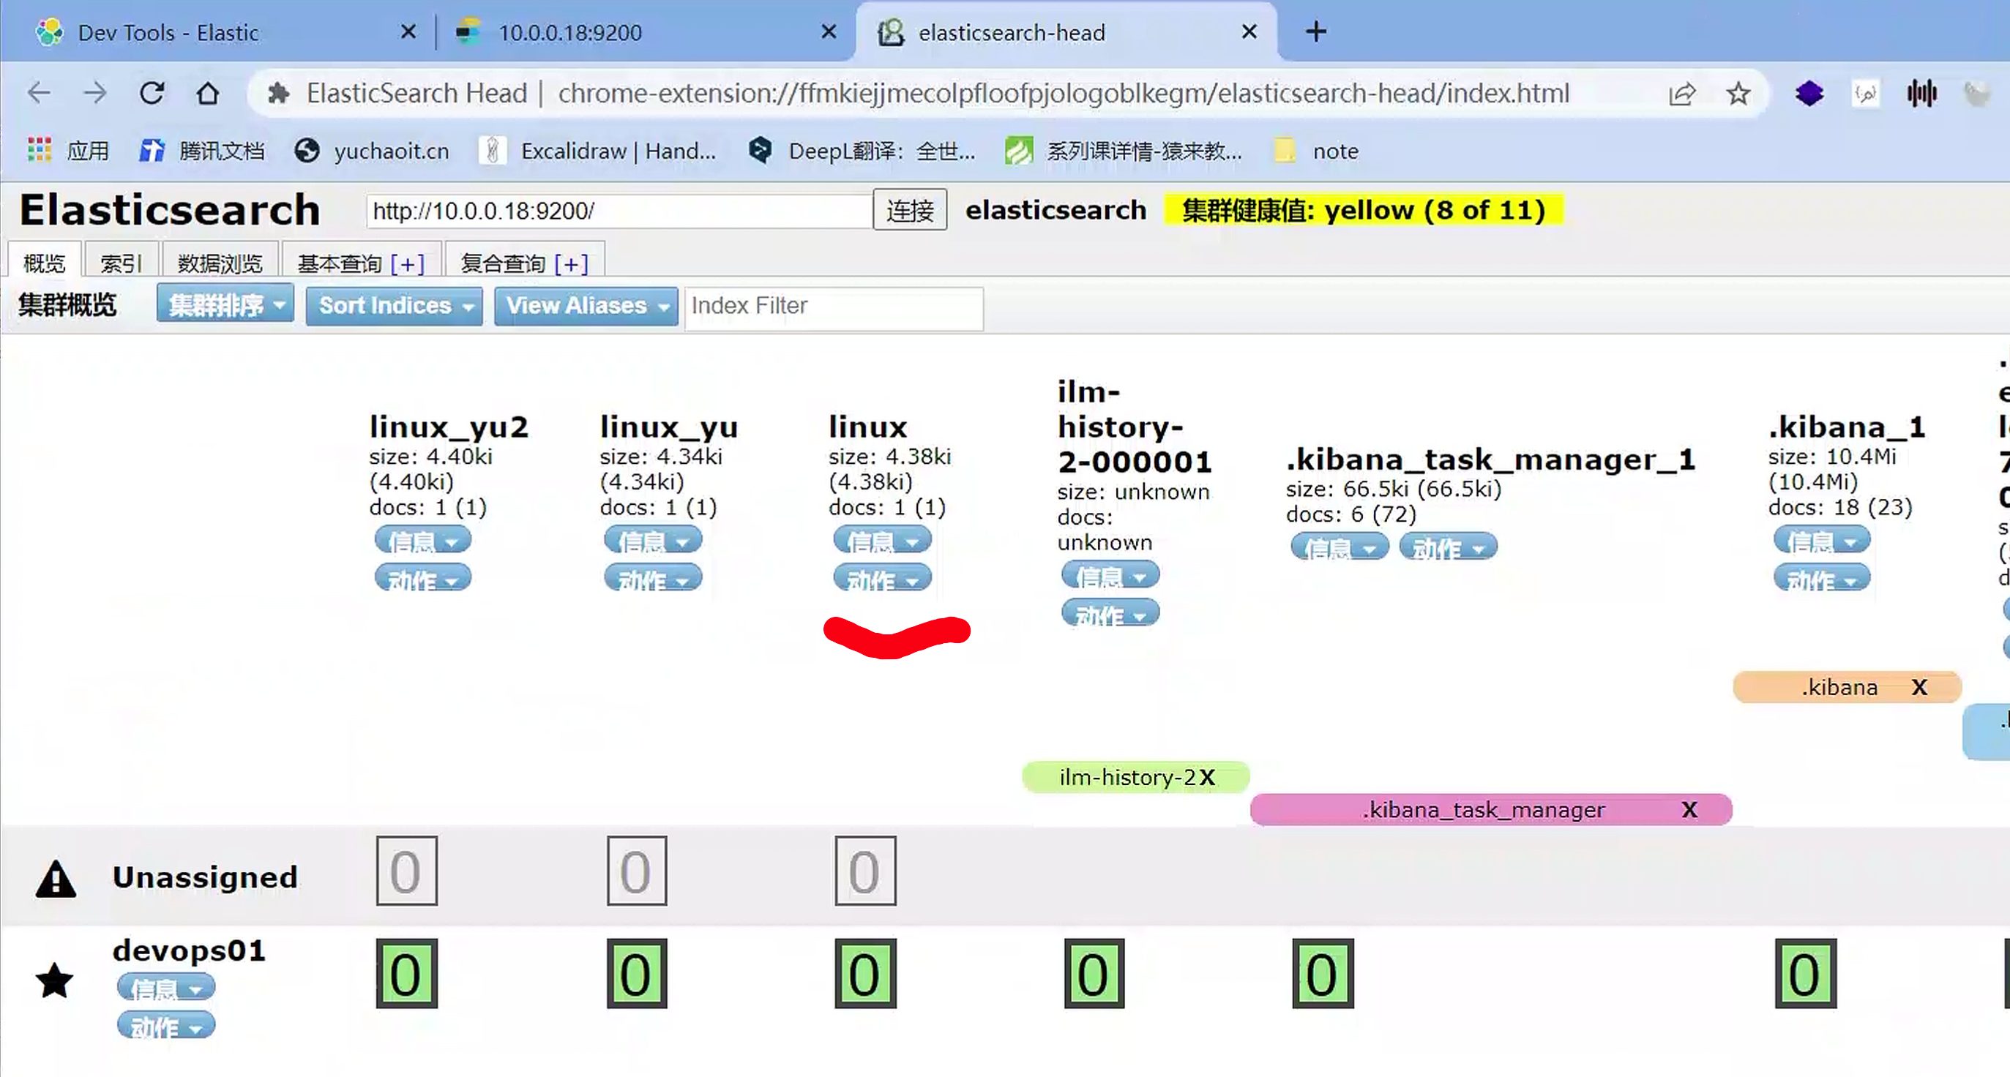This screenshot has width=2010, height=1077.
Task: Switch to the 数据浏览 tab
Action: click(220, 263)
